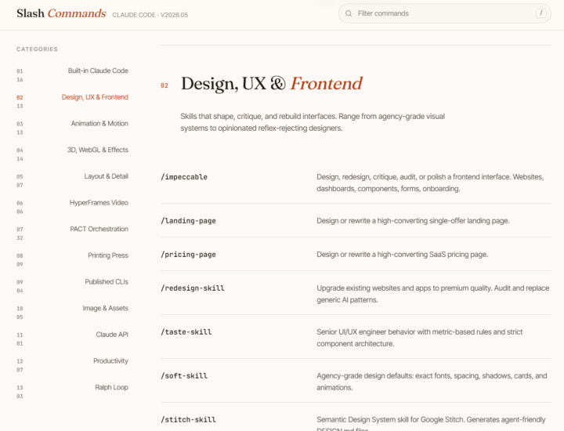Select the /redesign-skill command row
The width and height of the screenshot is (564, 431).
click(x=356, y=294)
